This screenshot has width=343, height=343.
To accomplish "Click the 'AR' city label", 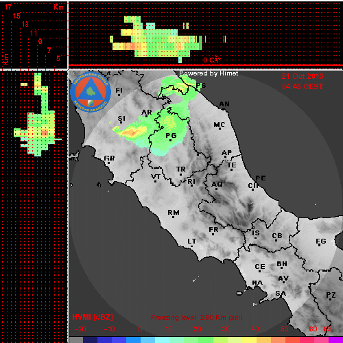I will pyautogui.click(x=146, y=113).
